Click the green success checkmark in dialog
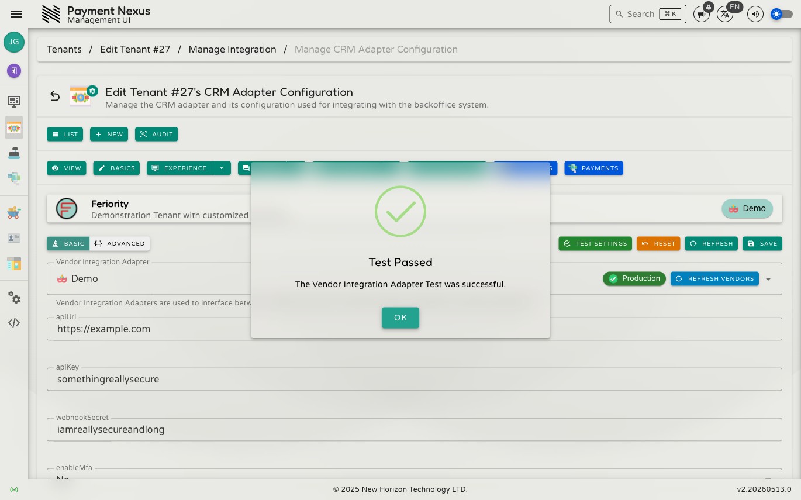 pos(400,211)
